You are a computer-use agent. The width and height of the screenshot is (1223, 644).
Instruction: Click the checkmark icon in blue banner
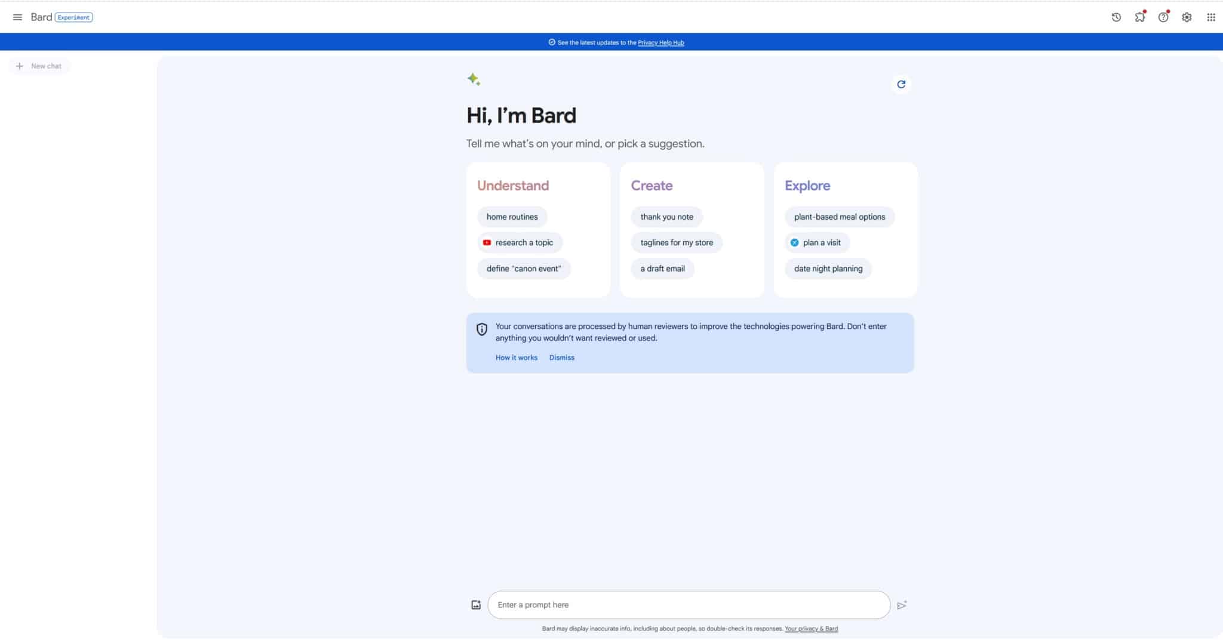pyautogui.click(x=552, y=42)
